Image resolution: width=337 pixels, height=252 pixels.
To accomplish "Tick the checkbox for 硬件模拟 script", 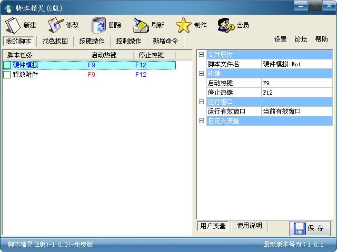I will point(7,65).
